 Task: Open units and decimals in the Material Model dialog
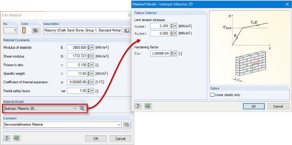pos(148,106)
